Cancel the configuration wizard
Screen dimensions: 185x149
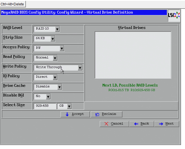(x=114, y=124)
